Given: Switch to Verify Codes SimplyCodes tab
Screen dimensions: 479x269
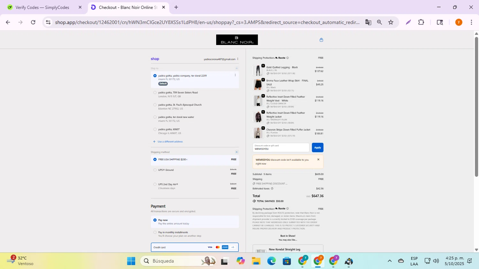Looking at the screenshot, I should tap(42, 7).
